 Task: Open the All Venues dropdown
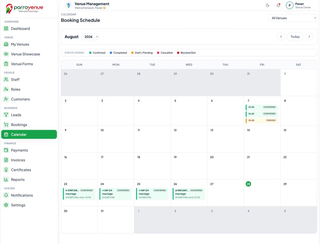(x=293, y=18)
